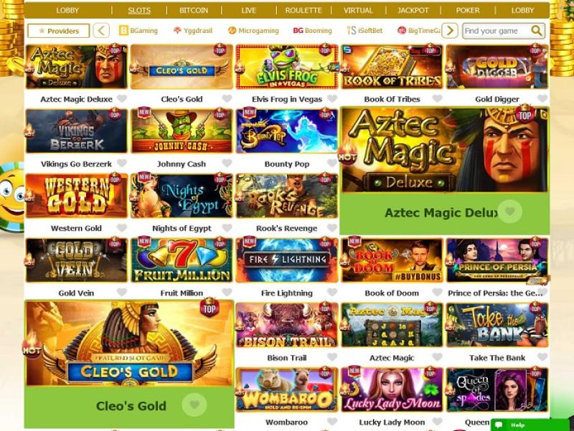Favorite Cleo's Gold large tile heart
The width and height of the screenshot is (574, 431).
(194, 404)
